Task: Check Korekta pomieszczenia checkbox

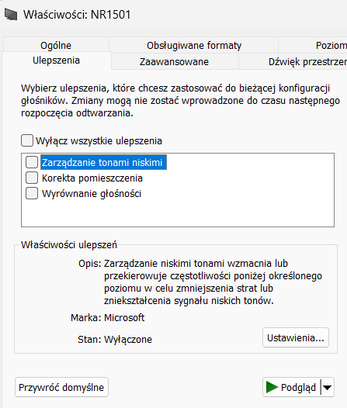Action: (x=32, y=178)
